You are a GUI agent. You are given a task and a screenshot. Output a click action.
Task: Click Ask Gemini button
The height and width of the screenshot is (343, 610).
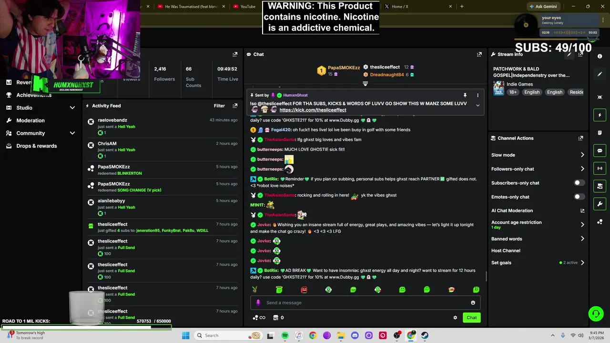pos(543,7)
